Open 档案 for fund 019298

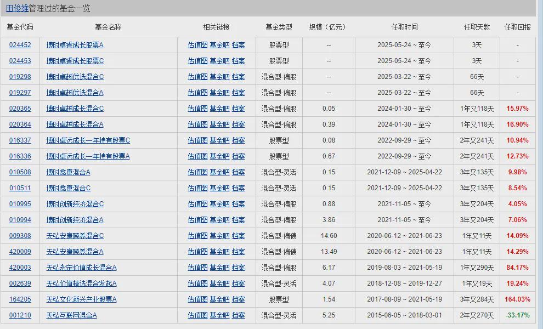[x=238, y=77]
